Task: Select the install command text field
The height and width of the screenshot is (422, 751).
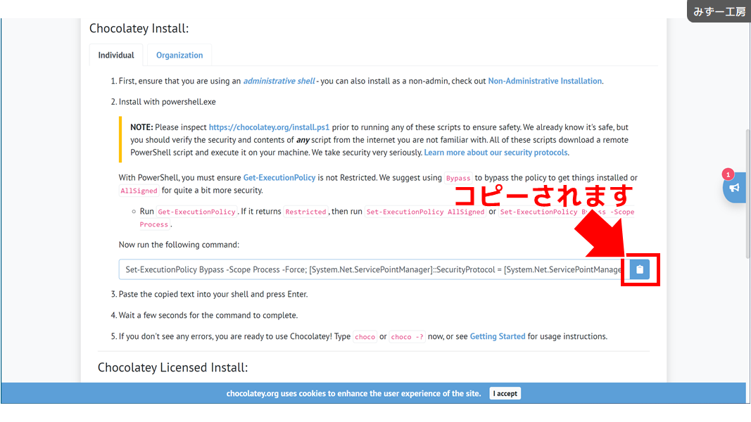Action: pos(374,269)
